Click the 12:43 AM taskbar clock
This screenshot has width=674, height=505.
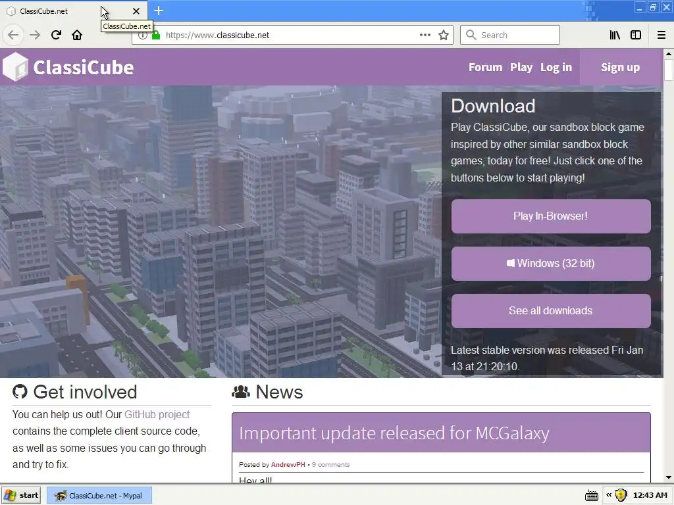[650, 495]
